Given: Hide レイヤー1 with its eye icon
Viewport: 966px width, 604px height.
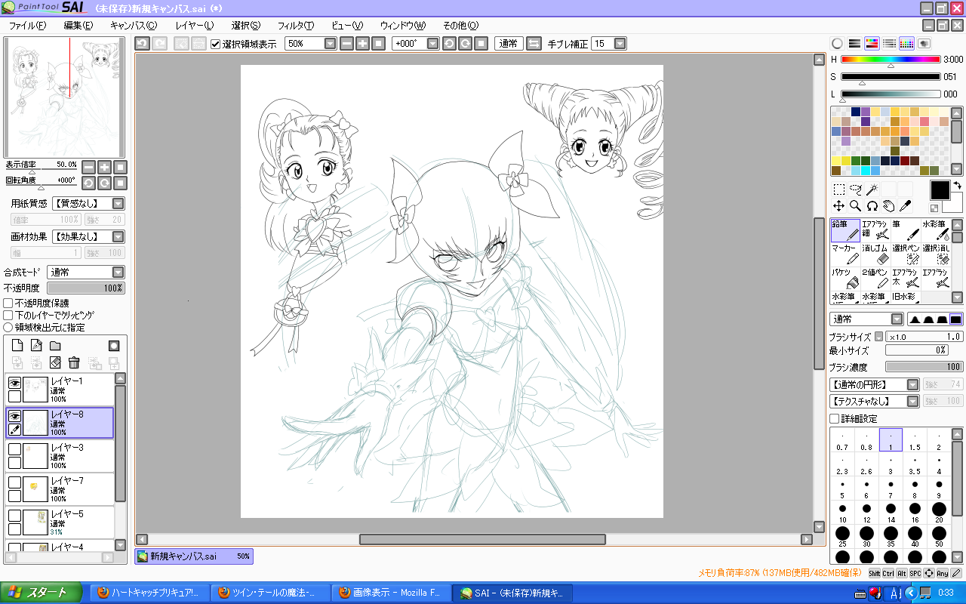Looking at the screenshot, I should click(14, 383).
